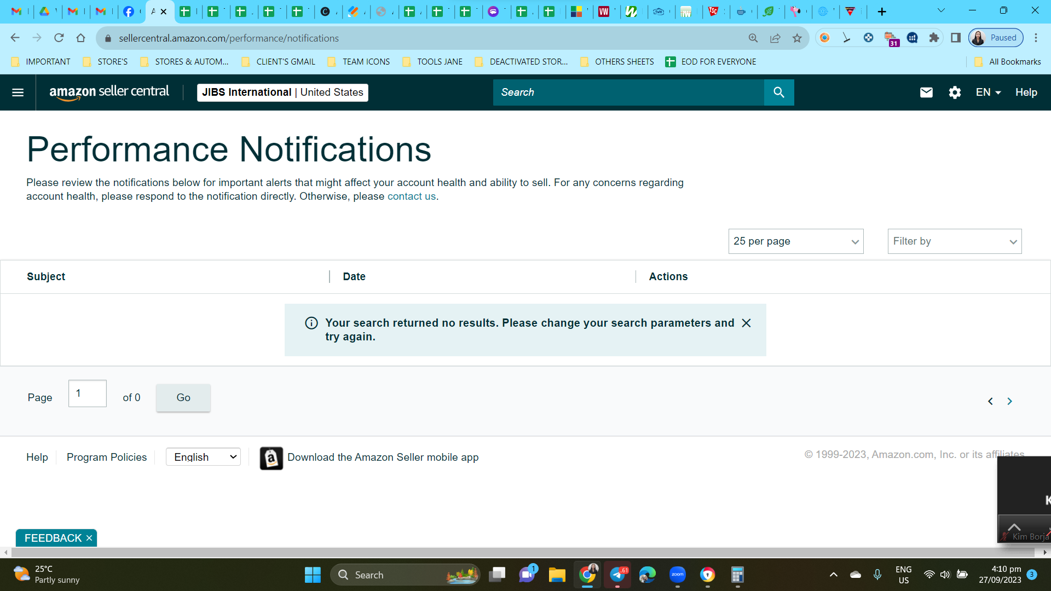Open Microsoft Edge from the taskbar
Image resolution: width=1051 pixels, height=591 pixels.
647,575
